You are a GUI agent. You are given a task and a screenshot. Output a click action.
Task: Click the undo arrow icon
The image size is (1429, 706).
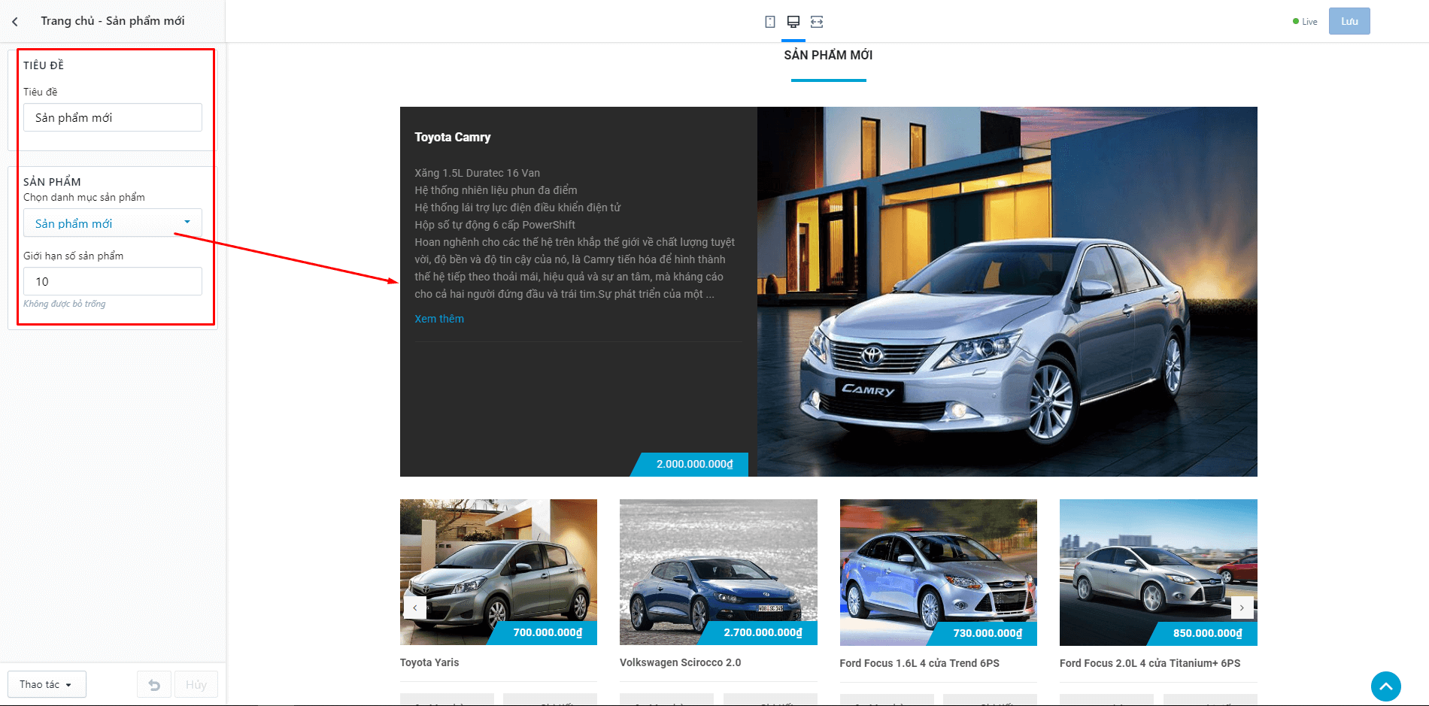click(x=154, y=684)
